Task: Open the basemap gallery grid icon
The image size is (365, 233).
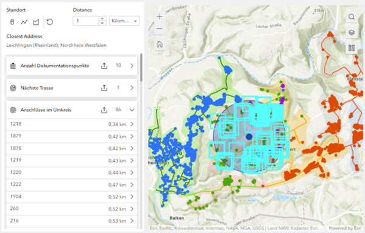Action: tap(352, 48)
